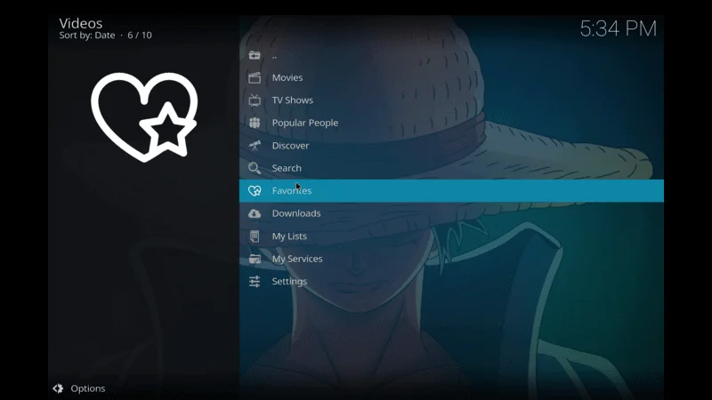The image size is (712, 400).
Task: Select My Lists in the menu
Action: coord(451,236)
